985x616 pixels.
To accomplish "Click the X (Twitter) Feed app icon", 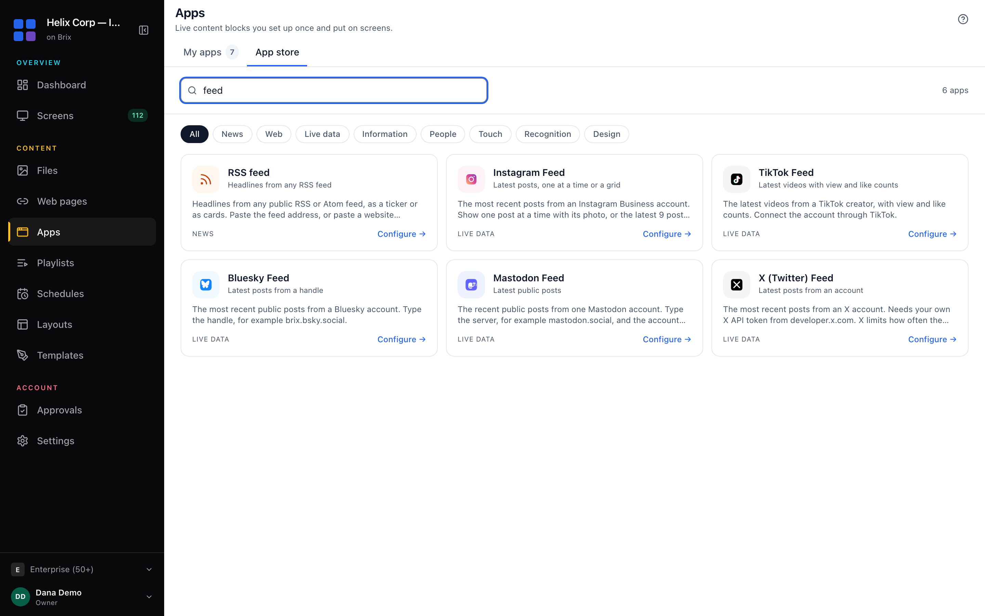I will [736, 285].
